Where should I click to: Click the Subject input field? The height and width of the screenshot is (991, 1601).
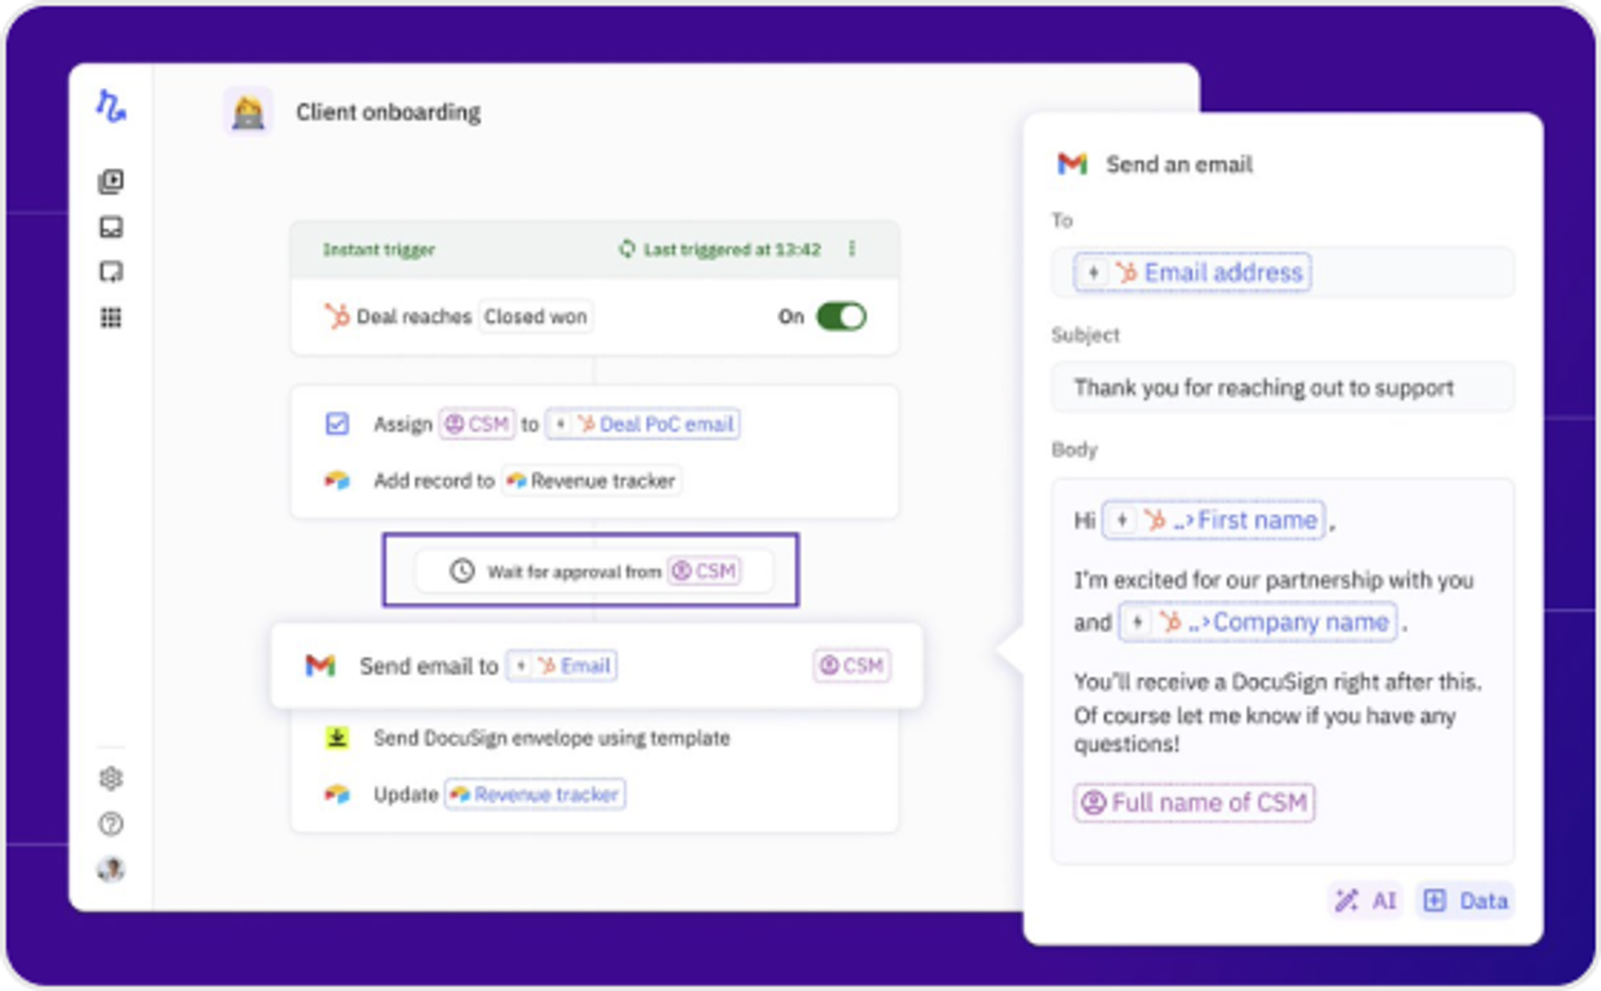[x=1282, y=387]
